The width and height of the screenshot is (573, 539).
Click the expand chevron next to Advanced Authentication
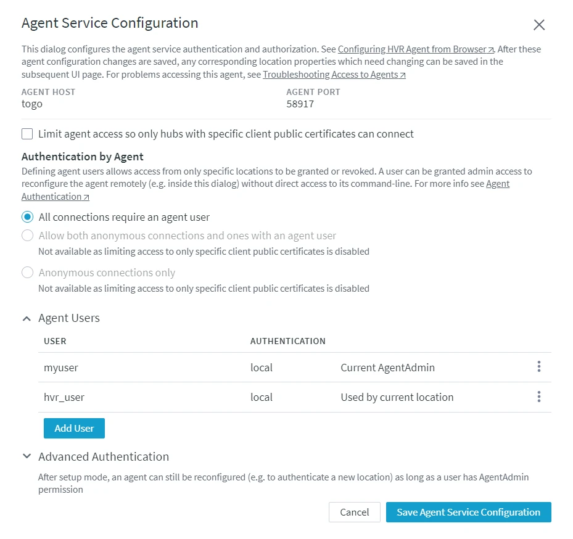(x=26, y=456)
